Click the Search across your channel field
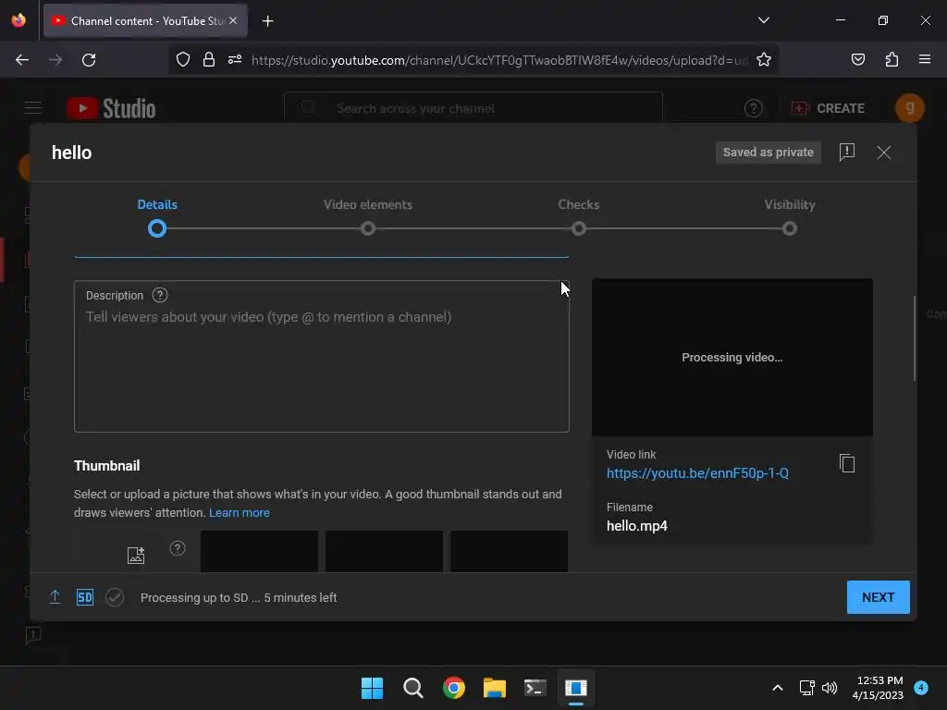 click(473, 108)
